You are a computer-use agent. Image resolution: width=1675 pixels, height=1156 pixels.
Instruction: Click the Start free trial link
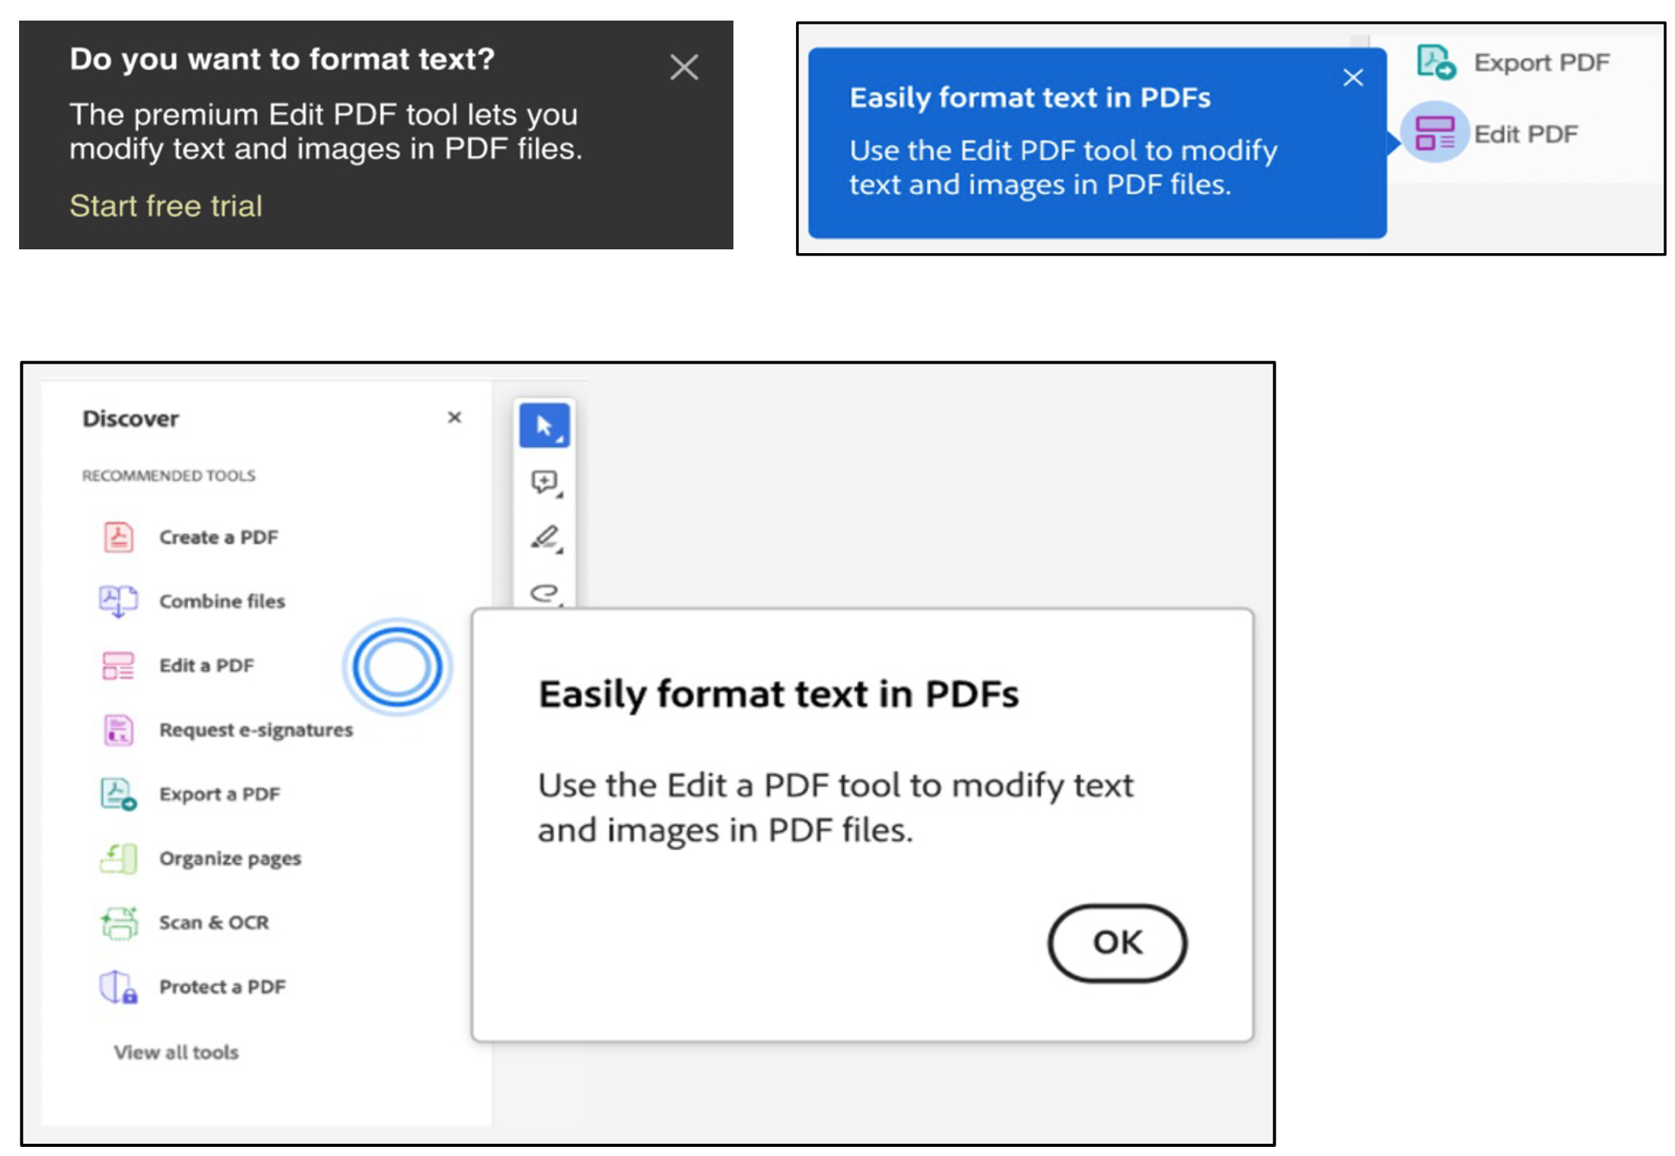click(x=165, y=206)
